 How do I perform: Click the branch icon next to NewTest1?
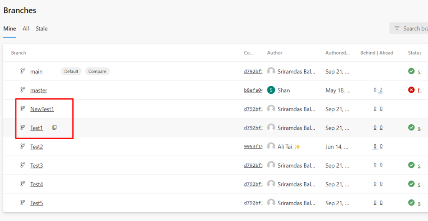23,109
